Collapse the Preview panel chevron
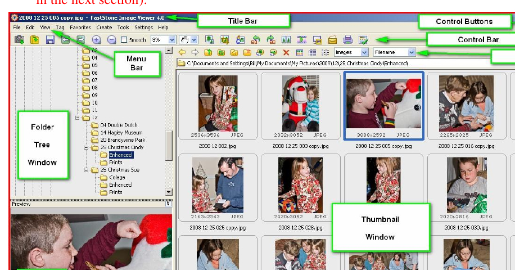 click(168, 203)
